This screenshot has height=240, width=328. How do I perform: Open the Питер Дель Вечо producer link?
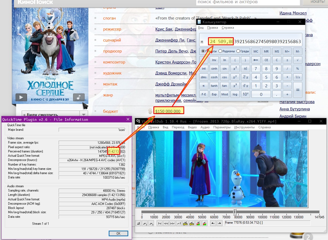[x=172, y=51]
